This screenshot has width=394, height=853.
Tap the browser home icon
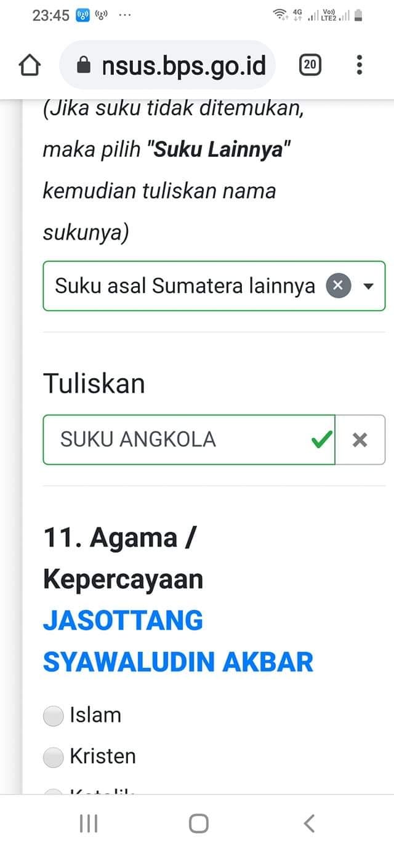[x=30, y=65]
